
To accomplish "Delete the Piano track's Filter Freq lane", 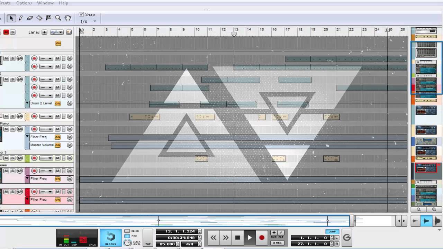I will (x=70, y=137).
